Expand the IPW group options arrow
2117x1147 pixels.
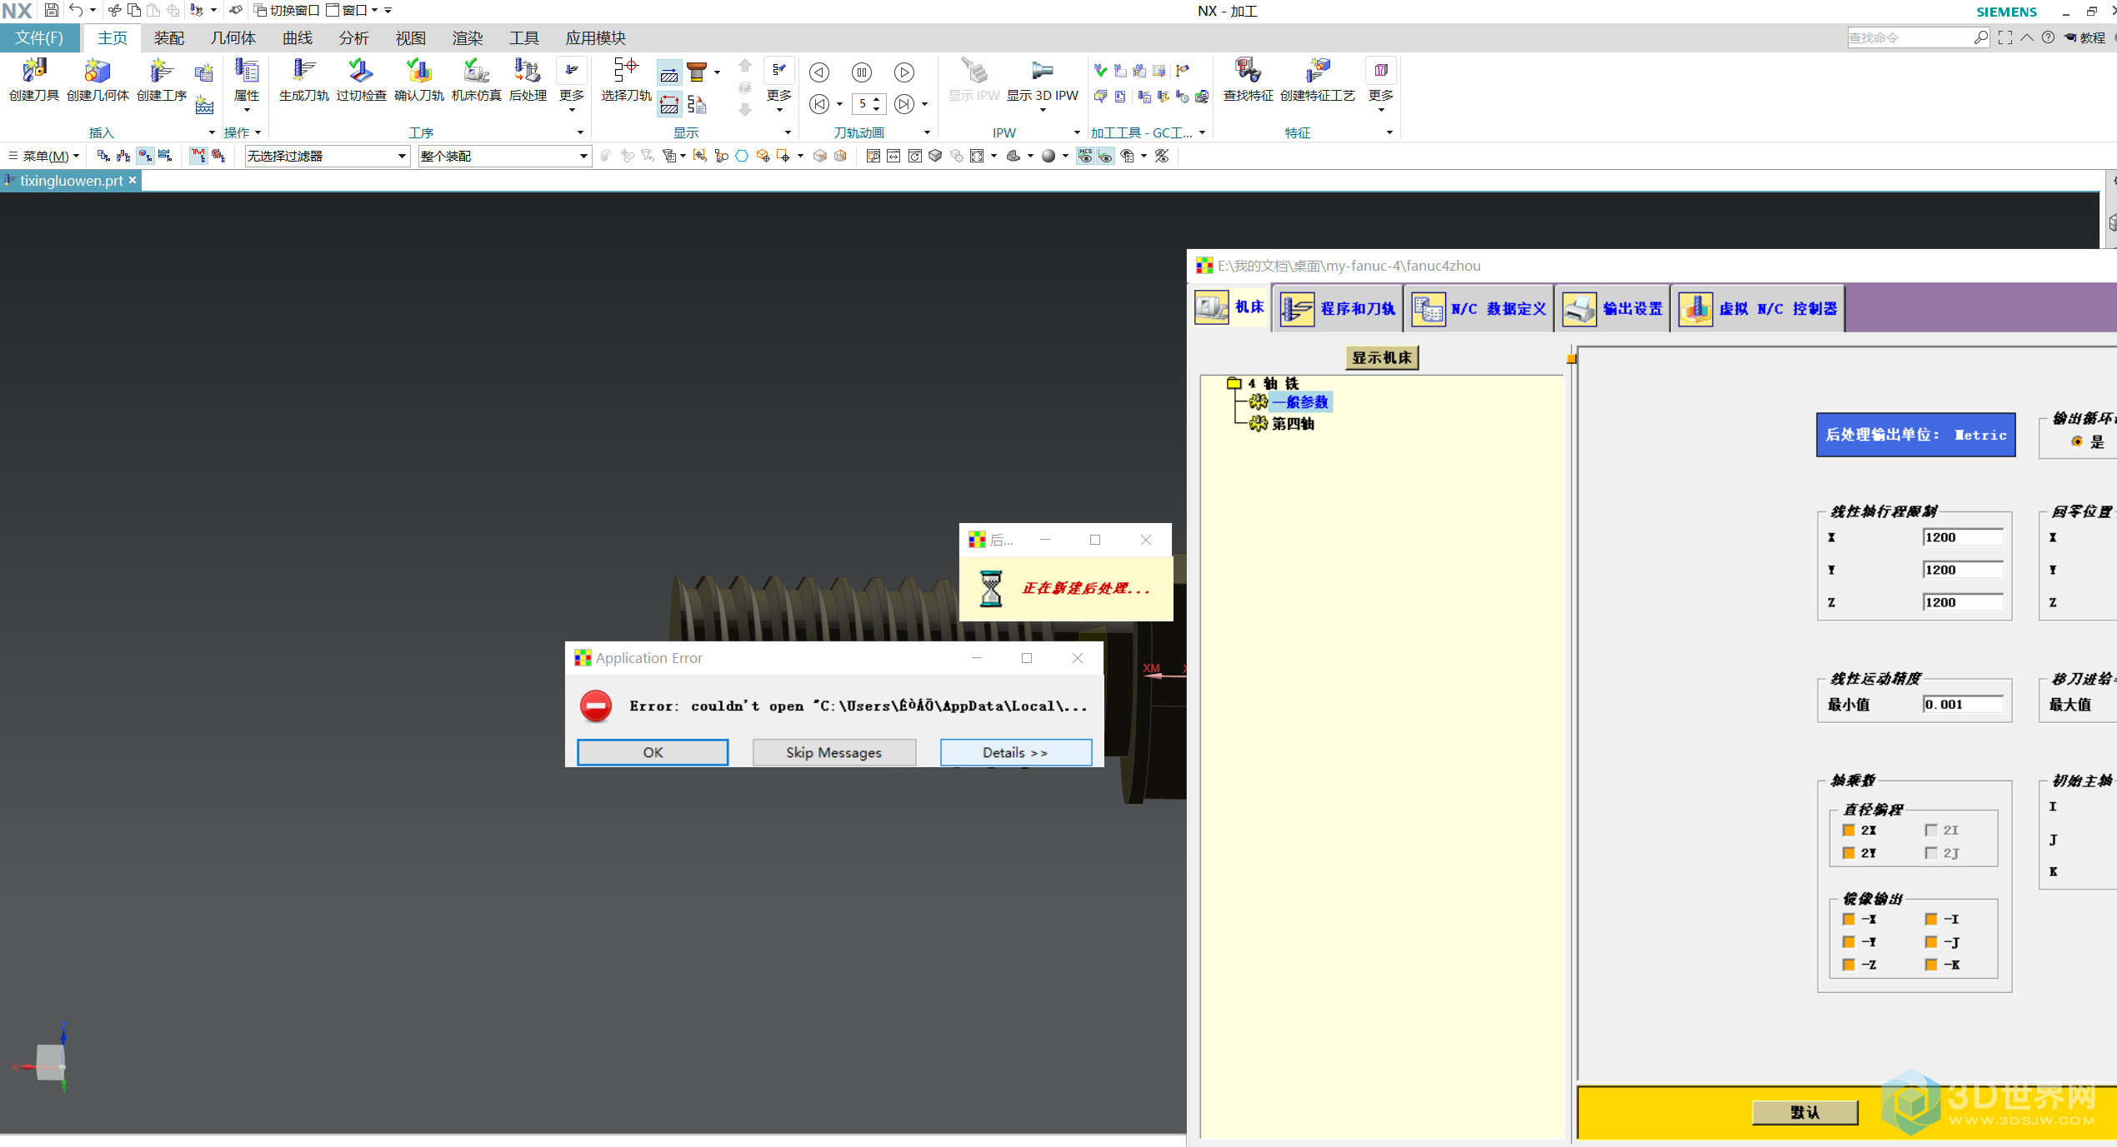click(x=1076, y=132)
